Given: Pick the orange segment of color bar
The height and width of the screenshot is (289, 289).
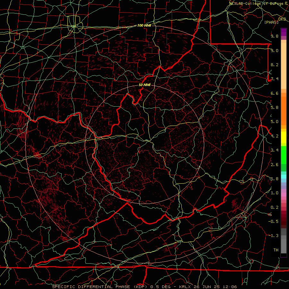Looking at the screenshot, I should click(284, 111).
